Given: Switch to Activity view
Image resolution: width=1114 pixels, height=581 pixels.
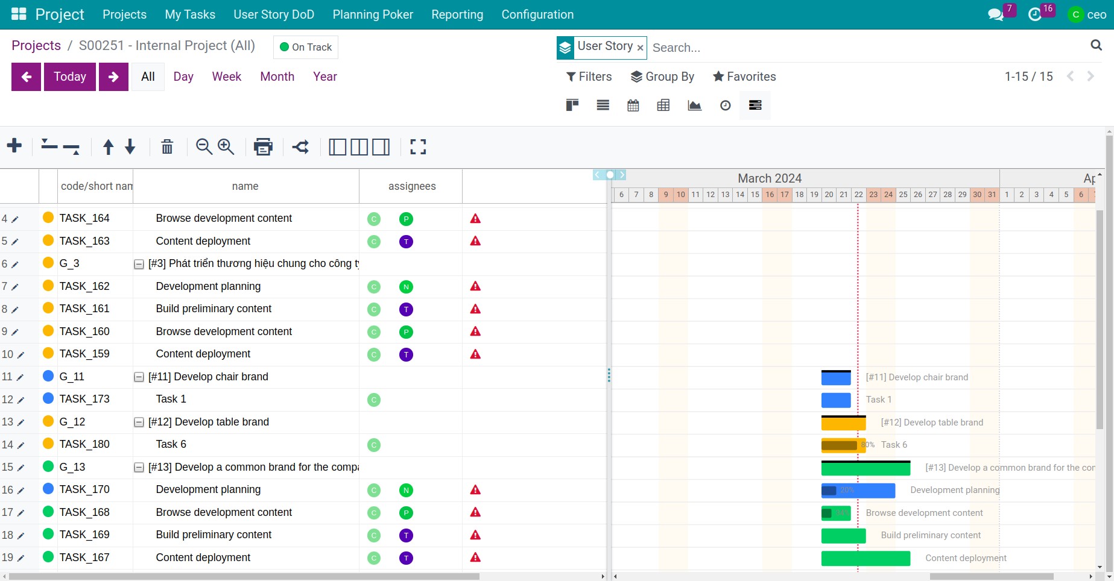Looking at the screenshot, I should pos(726,105).
